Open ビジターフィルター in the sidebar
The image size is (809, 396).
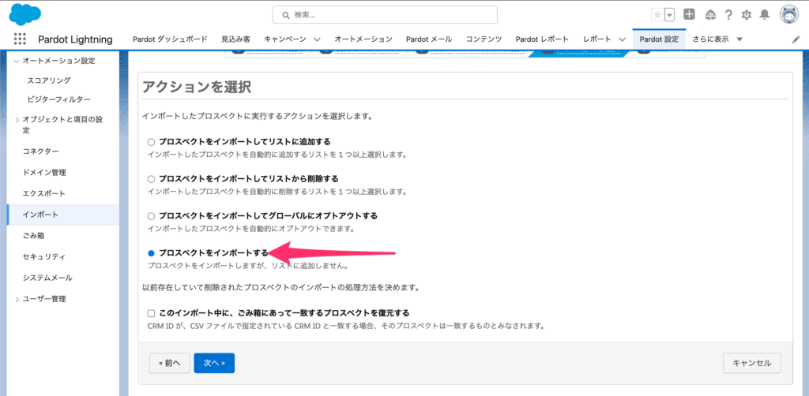58,99
